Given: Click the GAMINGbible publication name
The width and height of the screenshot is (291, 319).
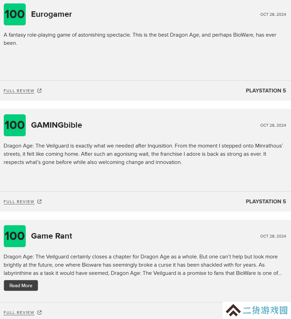Looking at the screenshot, I should pyautogui.click(x=57, y=125).
